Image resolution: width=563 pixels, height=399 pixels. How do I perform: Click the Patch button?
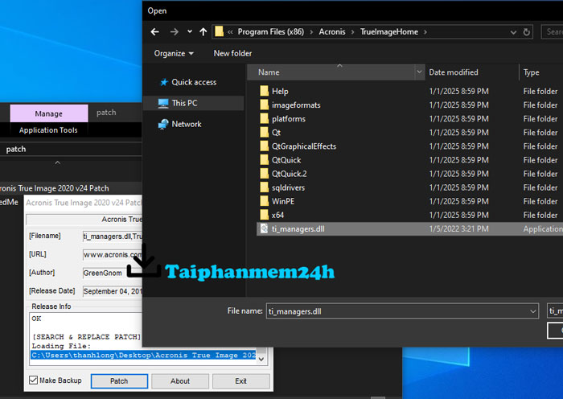(119, 381)
